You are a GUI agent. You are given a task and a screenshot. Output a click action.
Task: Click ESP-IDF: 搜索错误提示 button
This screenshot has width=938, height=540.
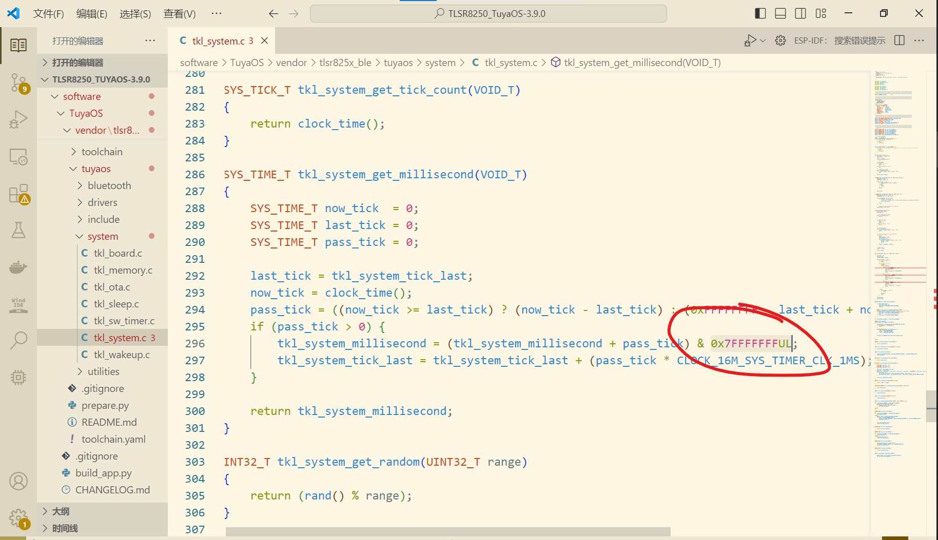[839, 40]
